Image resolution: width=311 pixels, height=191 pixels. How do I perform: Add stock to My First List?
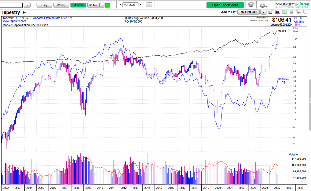(x=249, y=12)
